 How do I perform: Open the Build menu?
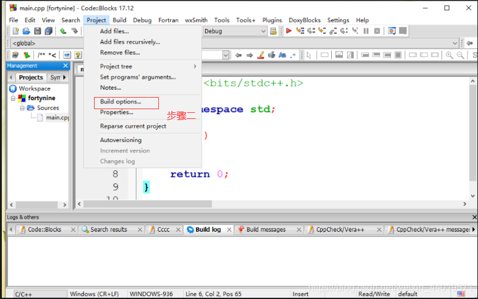(119, 20)
